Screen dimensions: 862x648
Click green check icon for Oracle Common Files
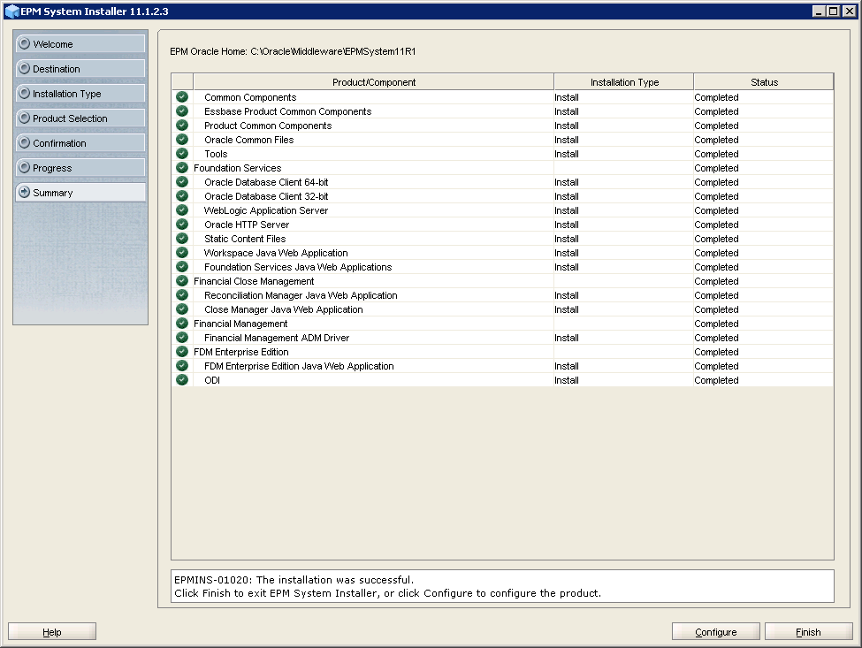182,140
